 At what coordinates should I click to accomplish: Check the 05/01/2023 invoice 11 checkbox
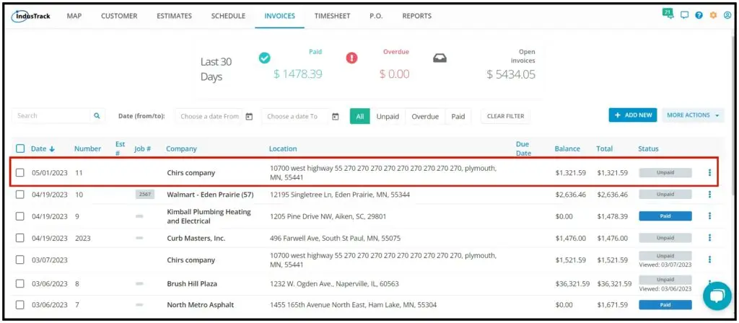click(x=19, y=173)
